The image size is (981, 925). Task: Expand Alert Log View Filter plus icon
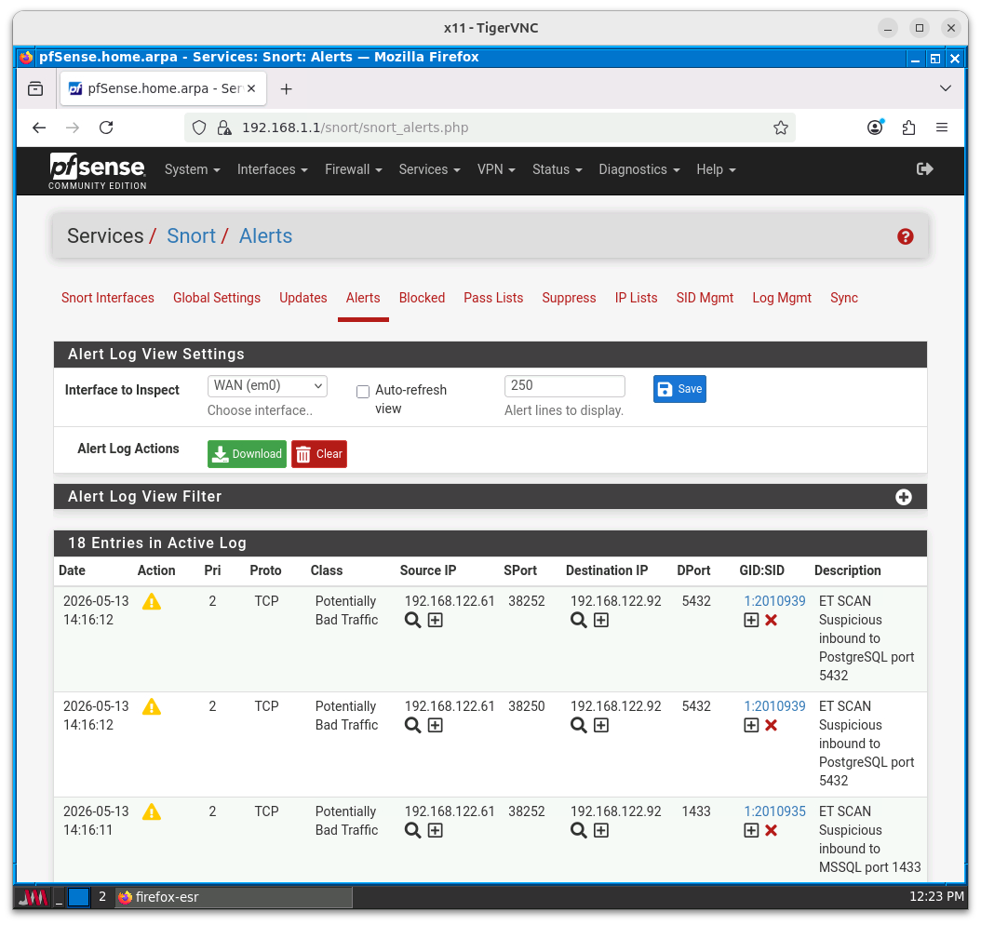tap(904, 497)
